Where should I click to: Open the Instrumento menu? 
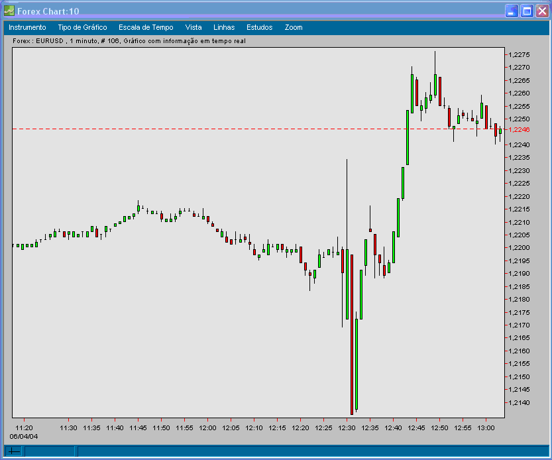[x=27, y=27]
